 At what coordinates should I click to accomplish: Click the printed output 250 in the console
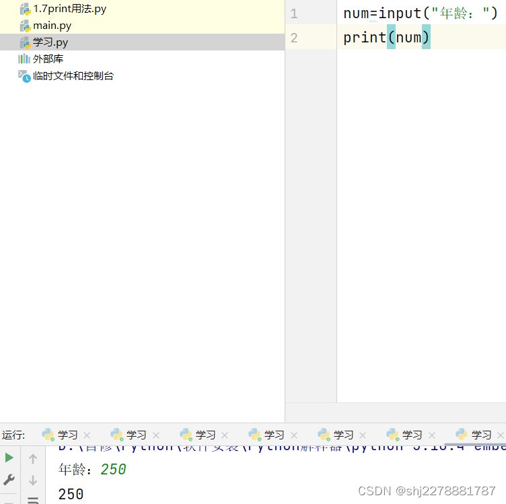point(71,494)
